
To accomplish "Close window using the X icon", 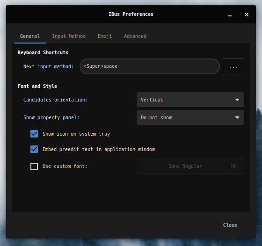I will (x=247, y=14).
